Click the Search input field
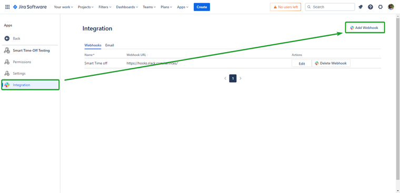This screenshot has width=400, height=193. point(330,7)
